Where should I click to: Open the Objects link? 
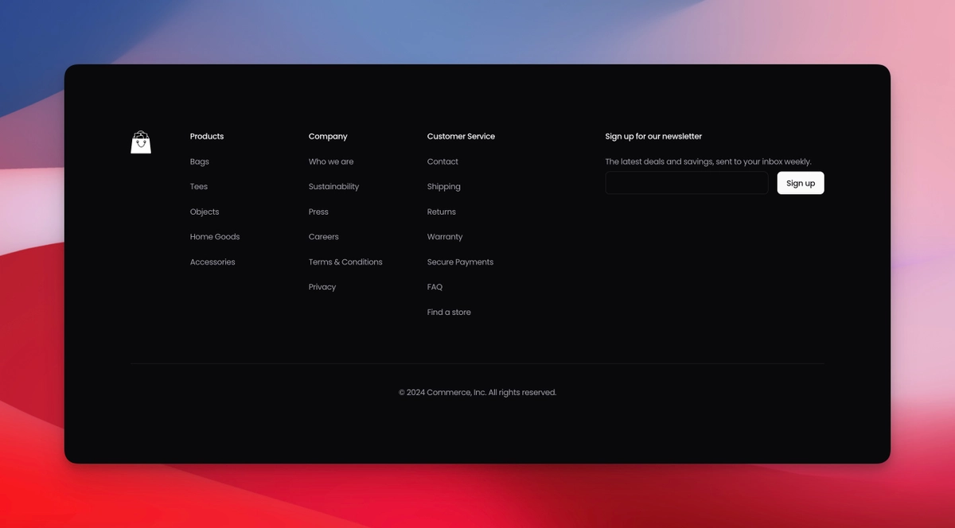(205, 212)
